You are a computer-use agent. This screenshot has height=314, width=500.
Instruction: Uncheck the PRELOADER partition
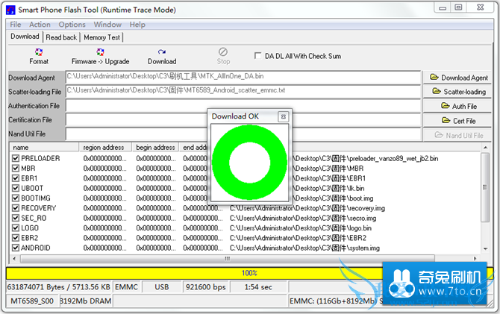15,159
